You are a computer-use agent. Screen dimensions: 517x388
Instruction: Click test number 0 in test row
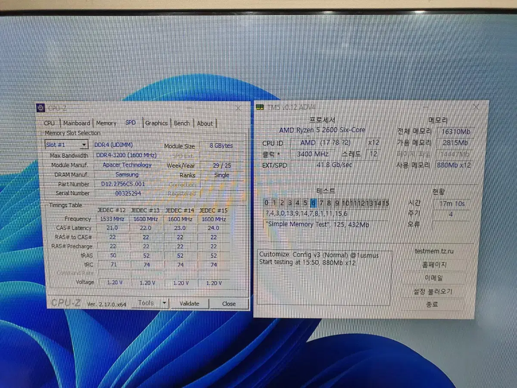coord(267,203)
